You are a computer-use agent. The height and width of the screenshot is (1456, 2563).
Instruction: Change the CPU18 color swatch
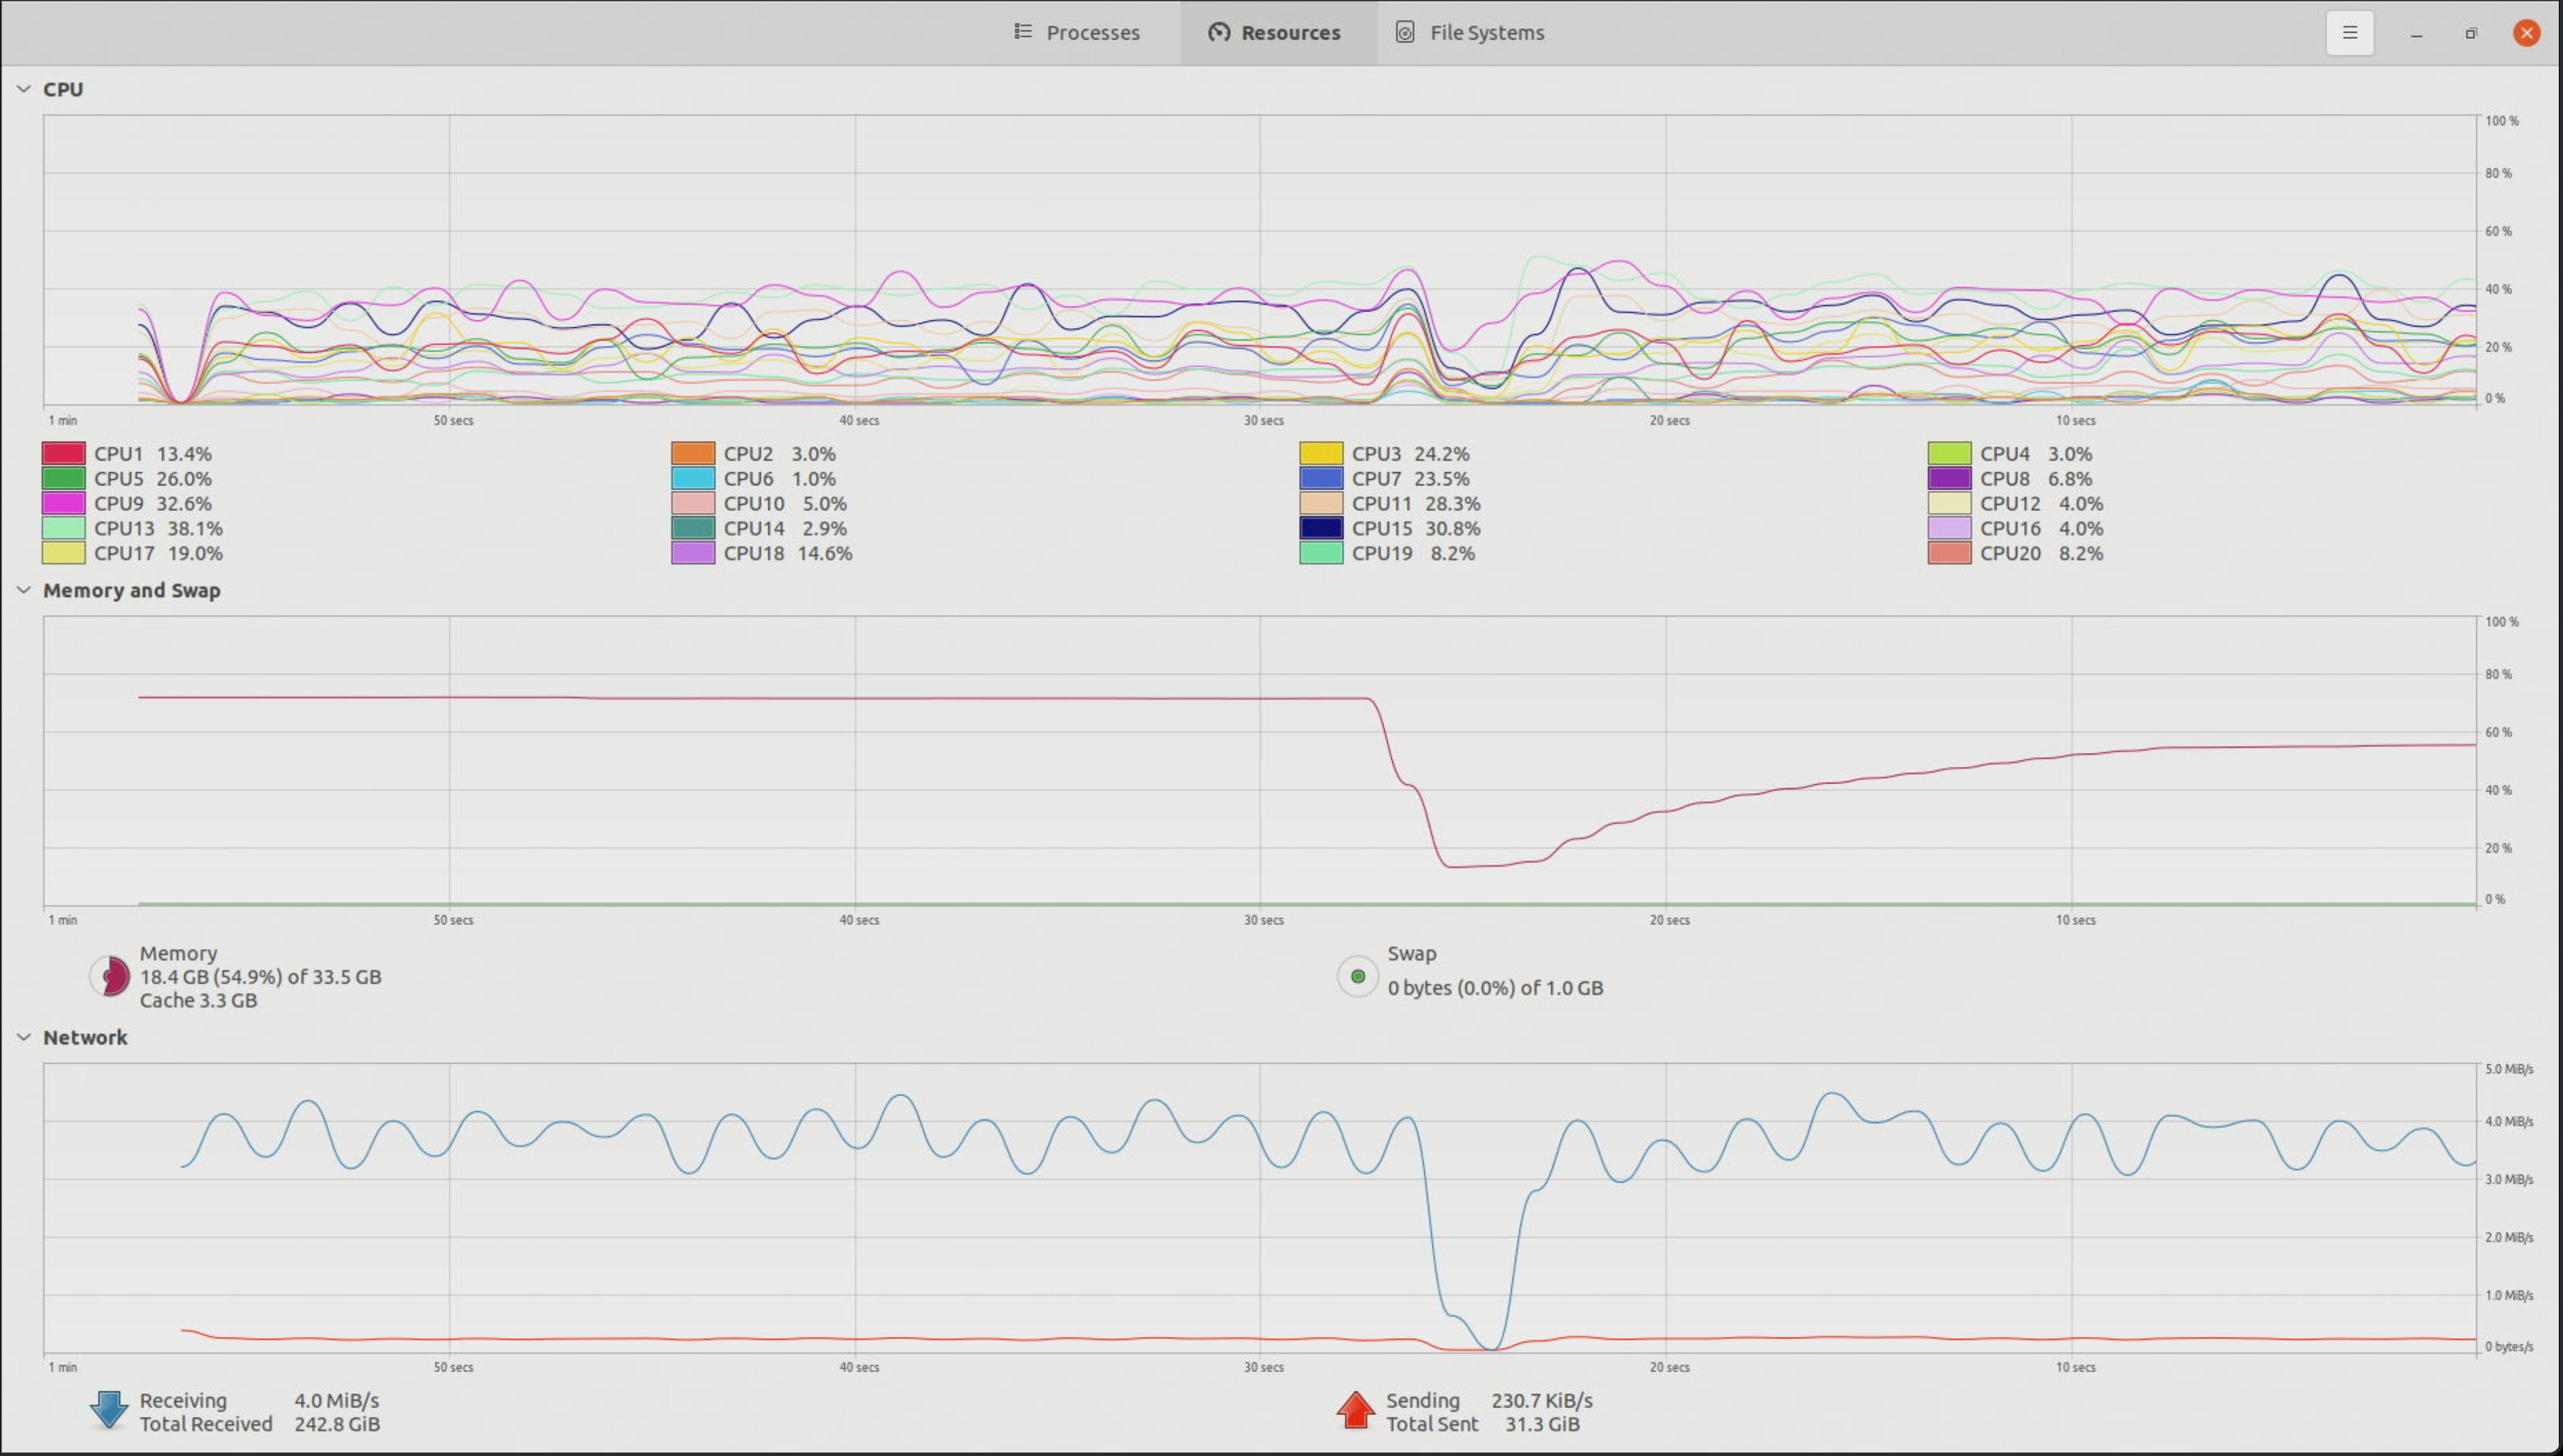point(693,553)
